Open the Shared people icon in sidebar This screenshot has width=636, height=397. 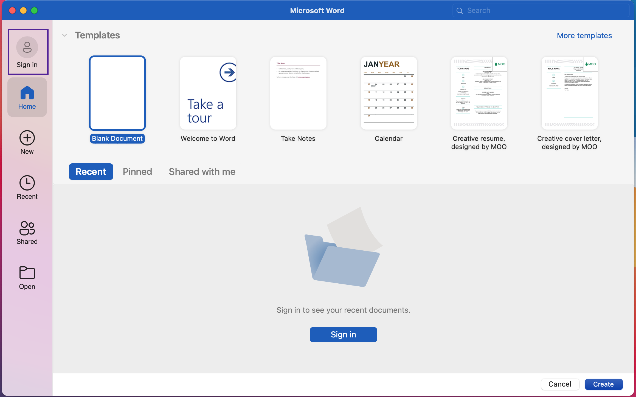pyautogui.click(x=27, y=228)
